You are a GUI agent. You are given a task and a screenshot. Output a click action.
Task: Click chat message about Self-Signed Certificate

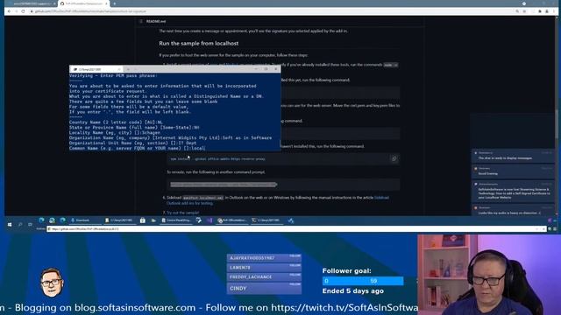[513, 191]
